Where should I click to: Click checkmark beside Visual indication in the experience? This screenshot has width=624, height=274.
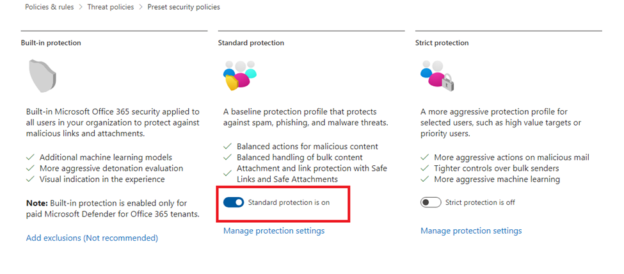pos(31,179)
